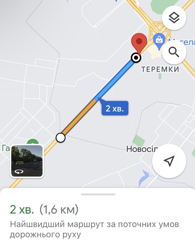Viewport: 195px width, 242px height.
Task: Open the map layers button
Action: pos(174,18)
